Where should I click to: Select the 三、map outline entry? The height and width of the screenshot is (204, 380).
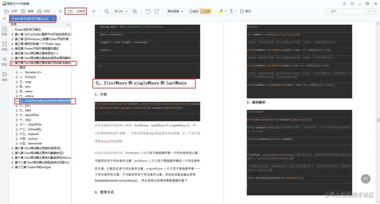25,82
